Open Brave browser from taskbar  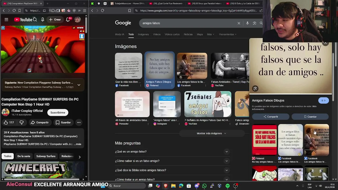coord(166,186)
